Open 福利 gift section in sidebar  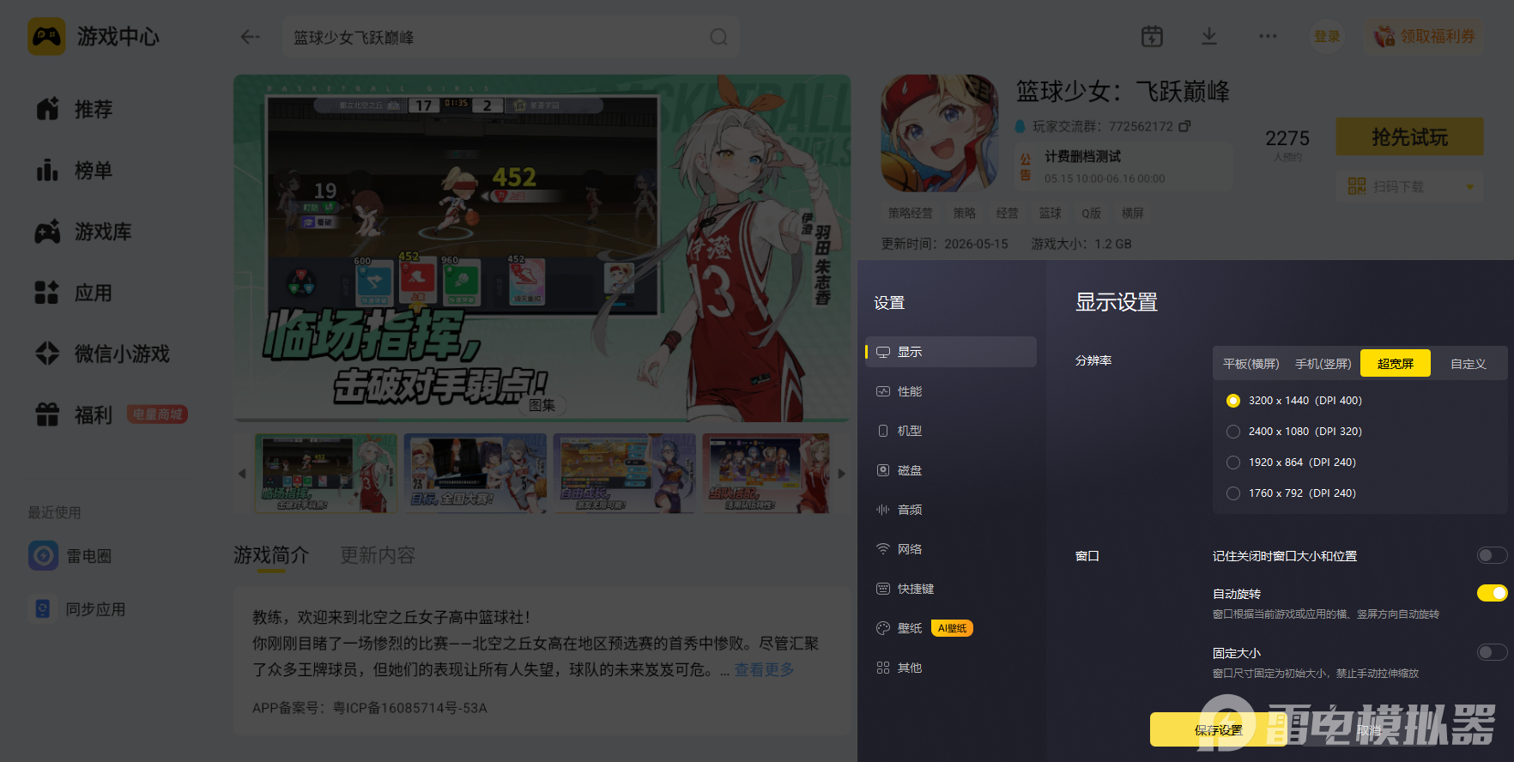point(75,415)
